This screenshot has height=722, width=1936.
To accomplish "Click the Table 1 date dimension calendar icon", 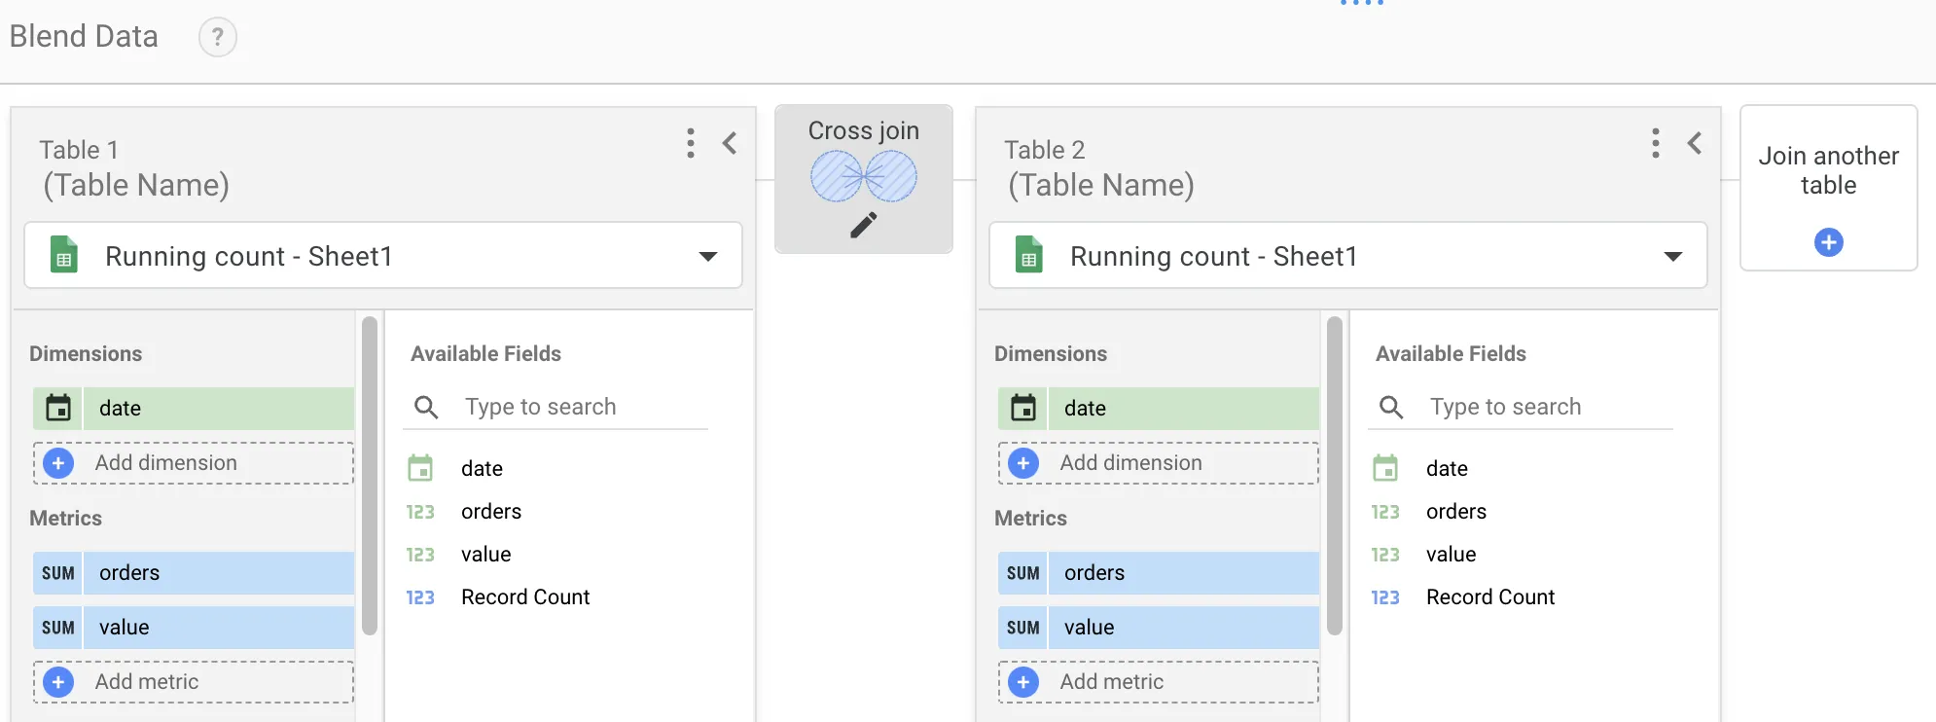I will 58,409.
